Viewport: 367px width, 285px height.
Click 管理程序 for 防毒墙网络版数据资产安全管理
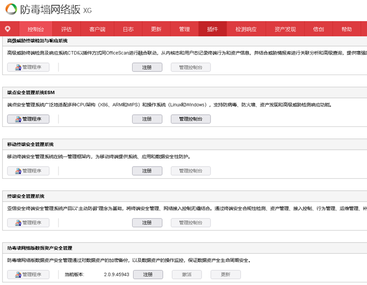(x=28, y=274)
